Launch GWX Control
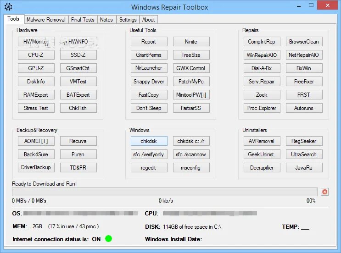This screenshot has height=253, width=341. click(x=191, y=68)
